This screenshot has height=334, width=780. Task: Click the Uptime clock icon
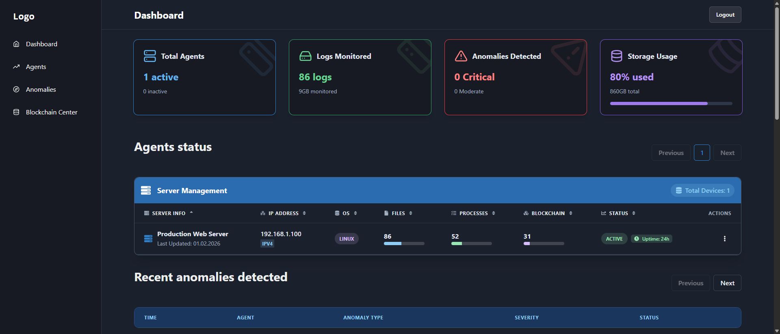pos(637,239)
